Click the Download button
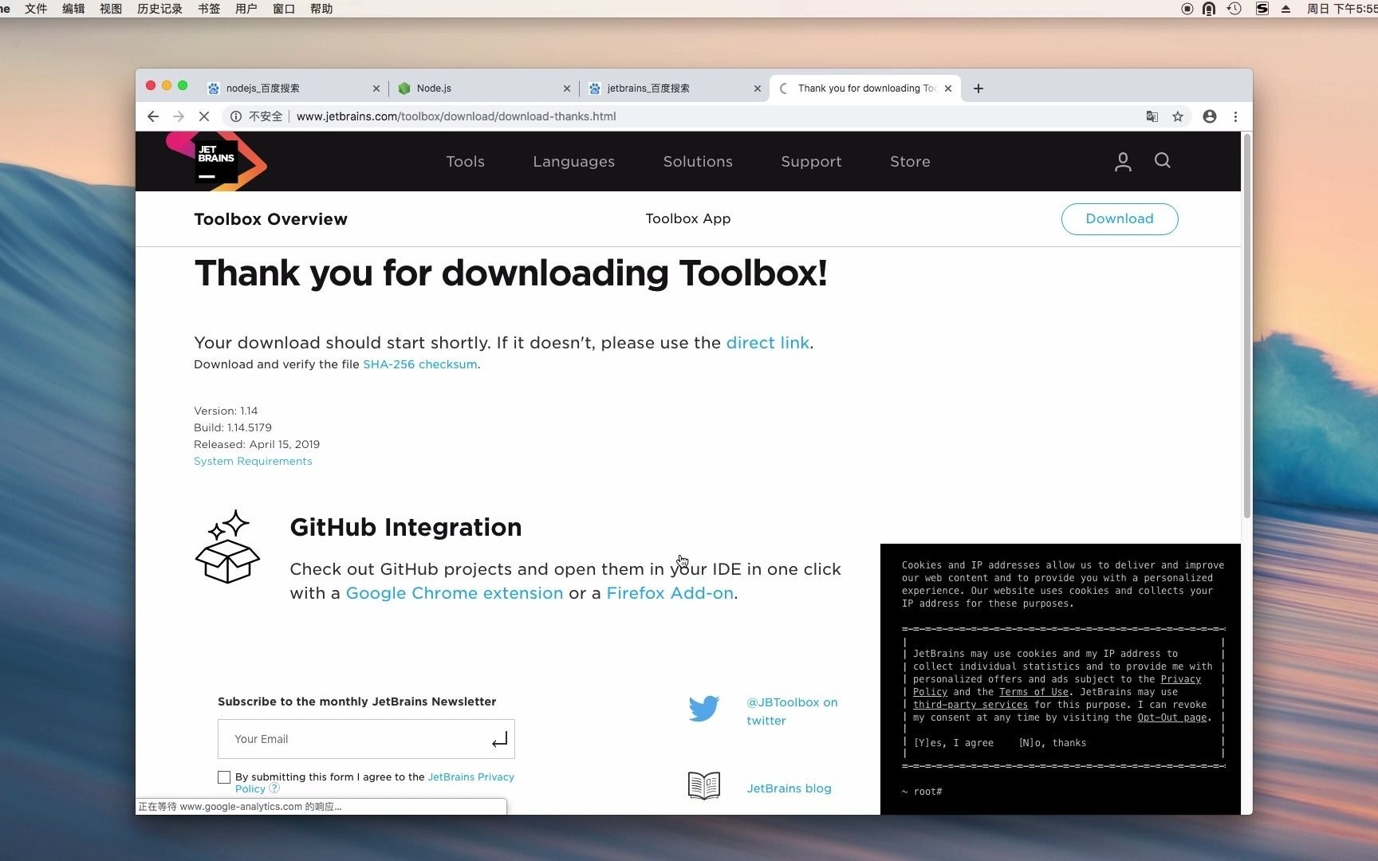This screenshot has height=861, width=1378. pos(1120,219)
